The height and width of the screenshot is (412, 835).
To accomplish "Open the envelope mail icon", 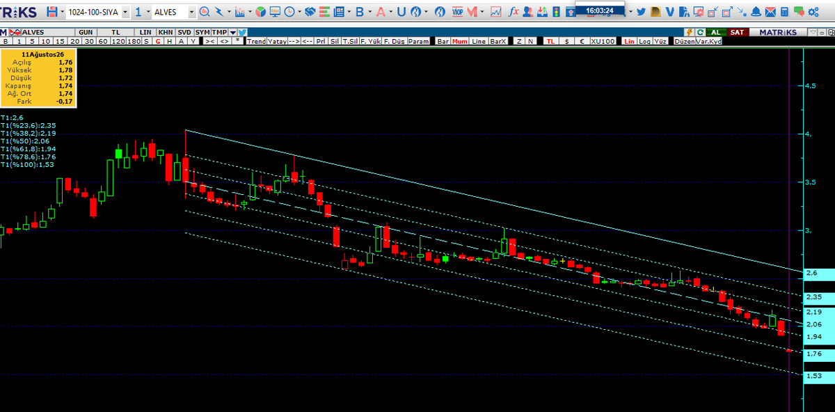I will (x=770, y=12).
